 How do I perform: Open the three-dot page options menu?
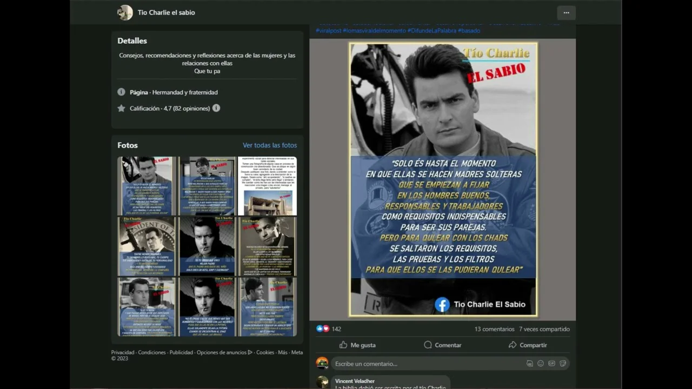[x=566, y=12]
